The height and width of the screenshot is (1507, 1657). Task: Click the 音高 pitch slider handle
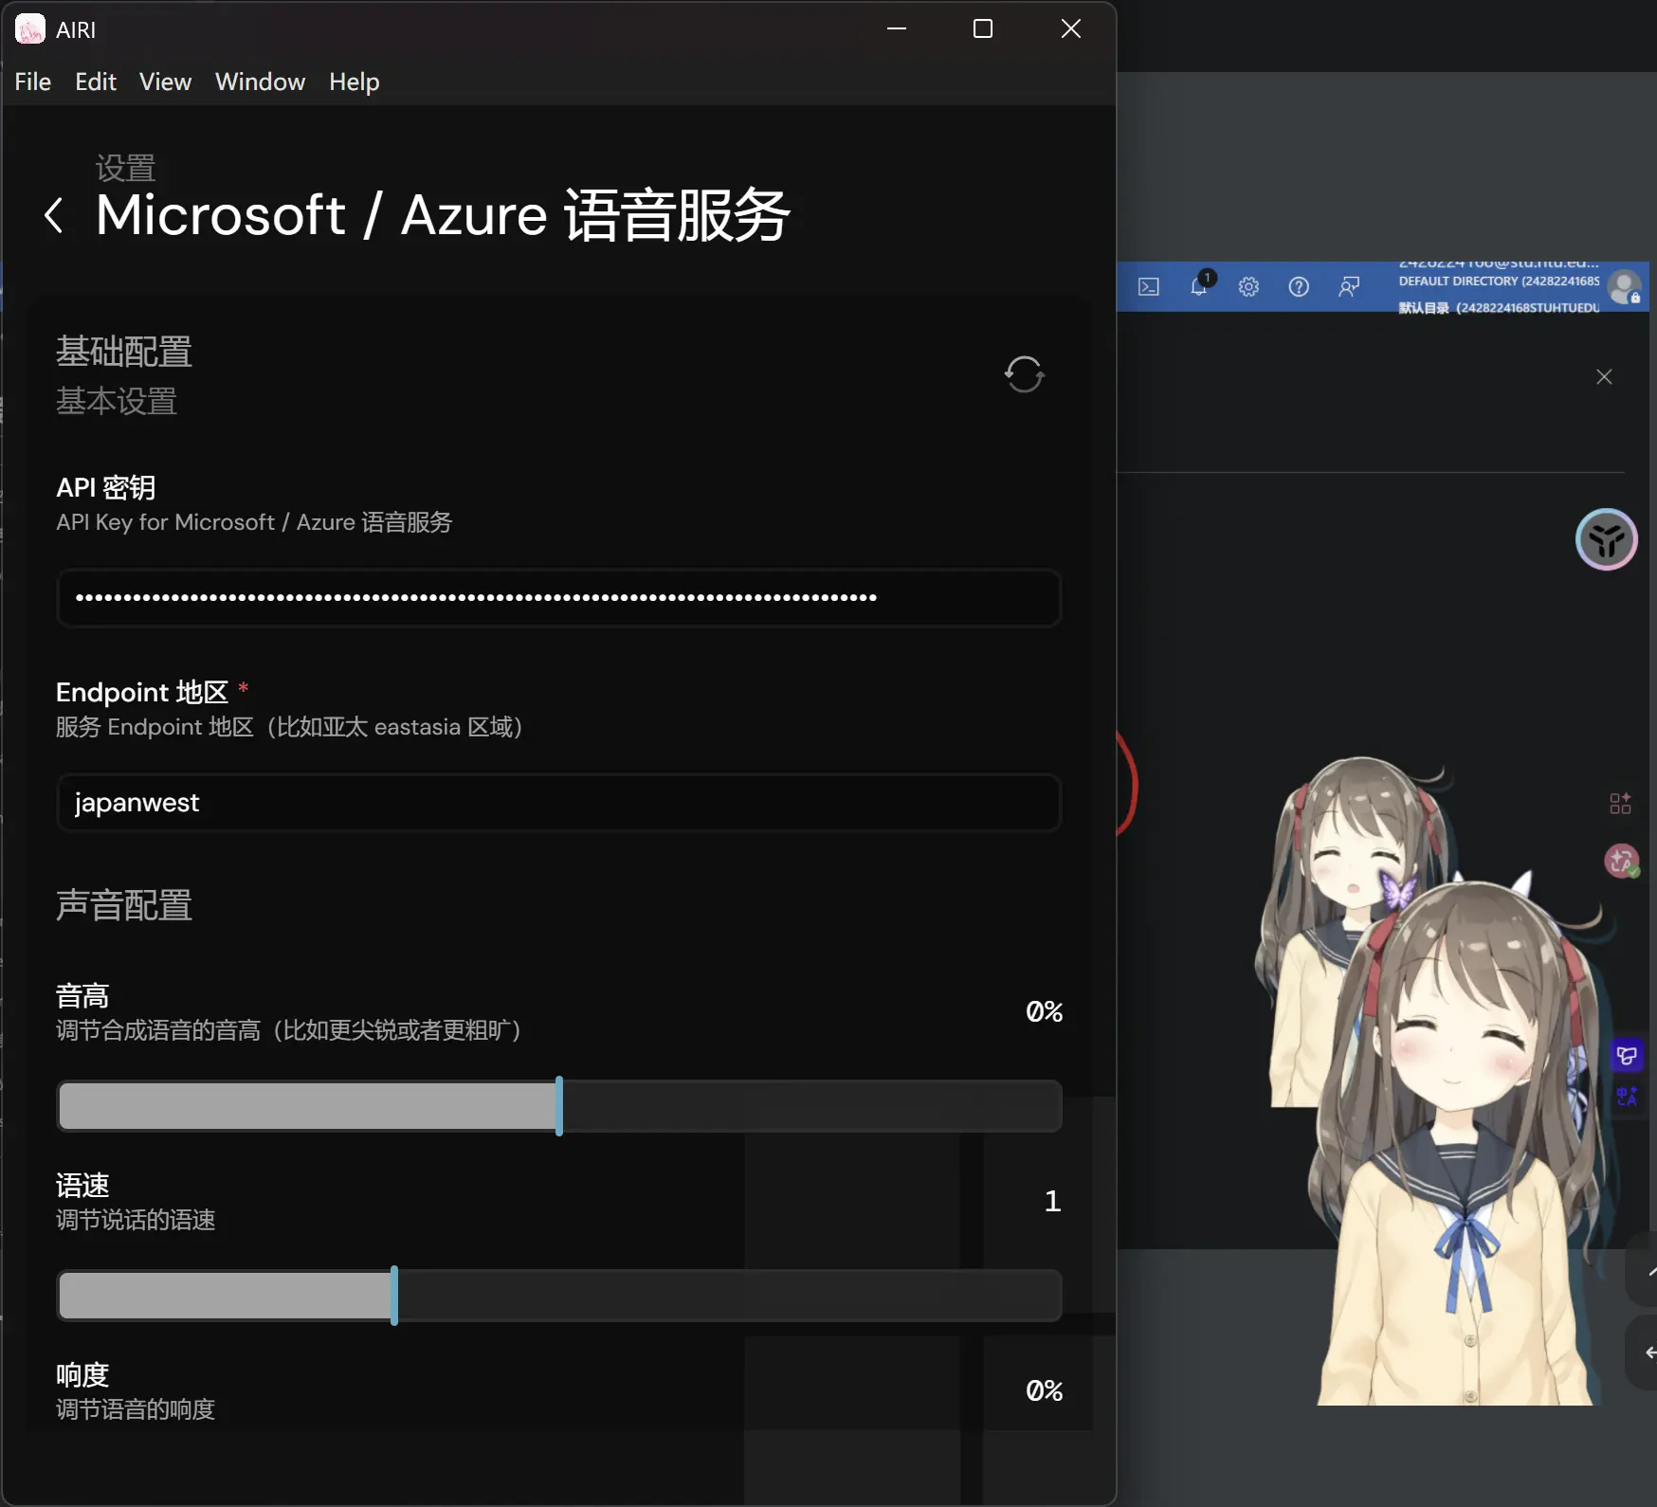(x=559, y=1106)
